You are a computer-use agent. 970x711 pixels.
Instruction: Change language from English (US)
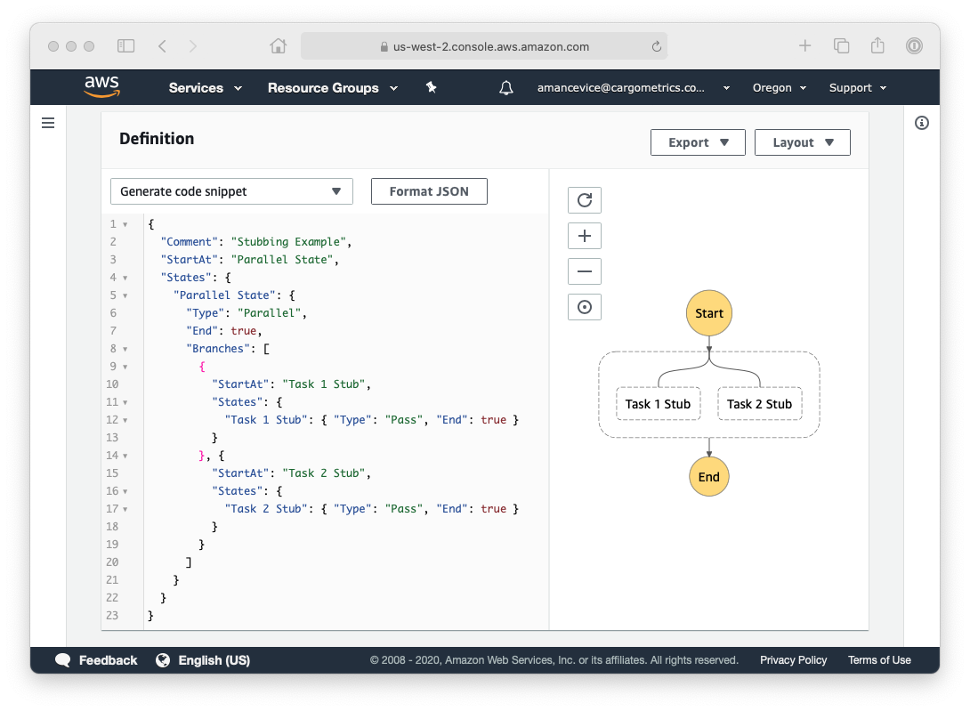214,660
